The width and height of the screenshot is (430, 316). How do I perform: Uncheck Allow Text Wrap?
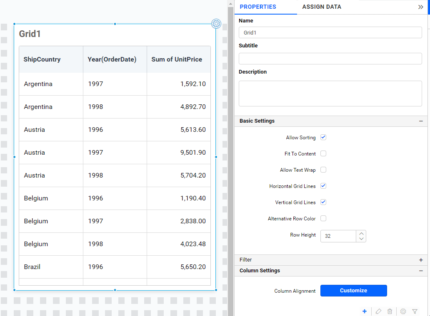[323, 170]
